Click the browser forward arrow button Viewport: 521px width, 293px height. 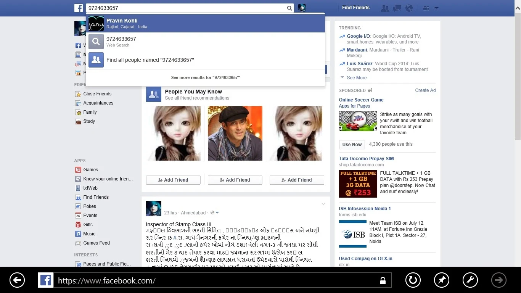499,280
